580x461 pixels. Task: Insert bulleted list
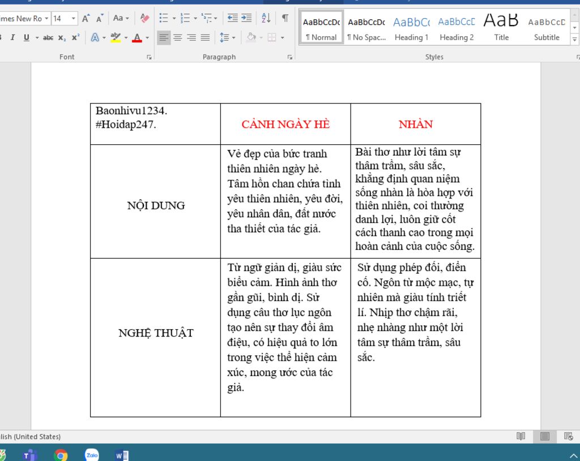coord(164,18)
